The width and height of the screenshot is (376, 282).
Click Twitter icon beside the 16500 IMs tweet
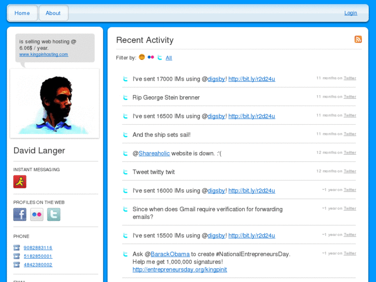pyautogui.click(x=125, y=116)
